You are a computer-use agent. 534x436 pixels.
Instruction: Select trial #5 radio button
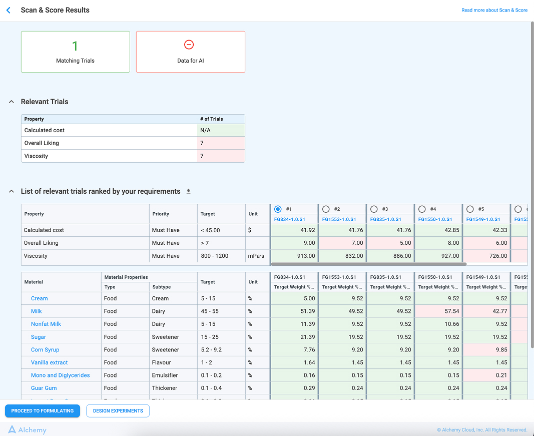469,209
